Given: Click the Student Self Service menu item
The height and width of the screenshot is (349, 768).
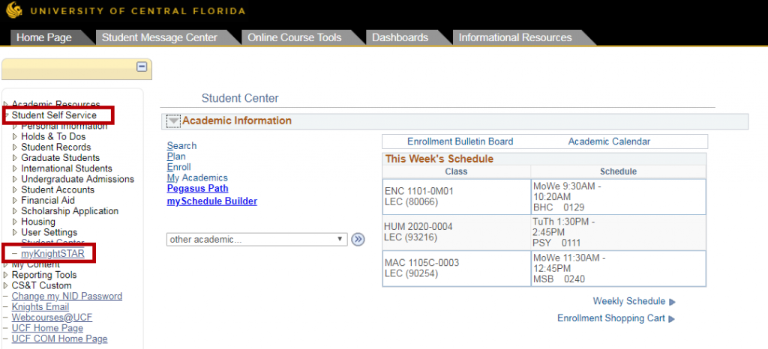Looking at the screenshot, I should pyautogui.click(x=54, y=115).
